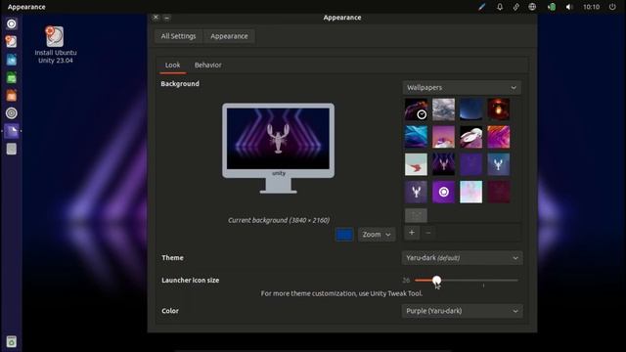
Task: Switch to the Behavior tab
Action: 208,66
